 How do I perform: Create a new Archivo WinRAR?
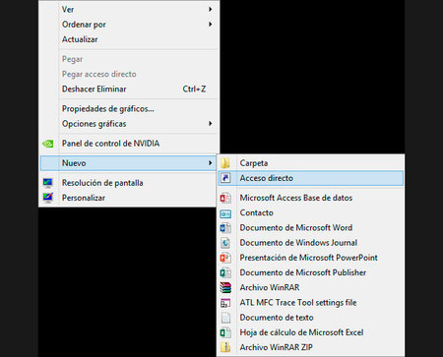(x=310, y=287)
